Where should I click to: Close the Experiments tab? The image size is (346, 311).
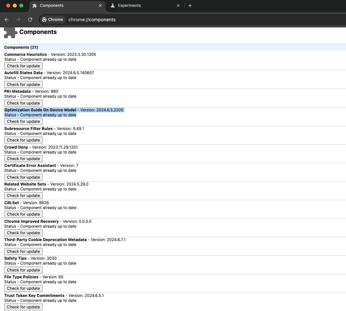click(x=178, y=6)
